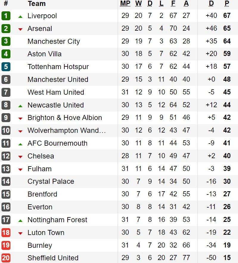Click the red down arrow beside Arsenal
Screen dimensions: 238x263
click(20, 29)
